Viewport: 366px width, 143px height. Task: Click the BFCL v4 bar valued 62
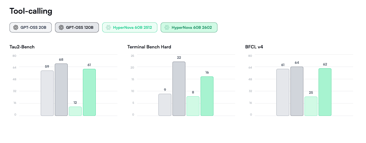click(325, 92)
